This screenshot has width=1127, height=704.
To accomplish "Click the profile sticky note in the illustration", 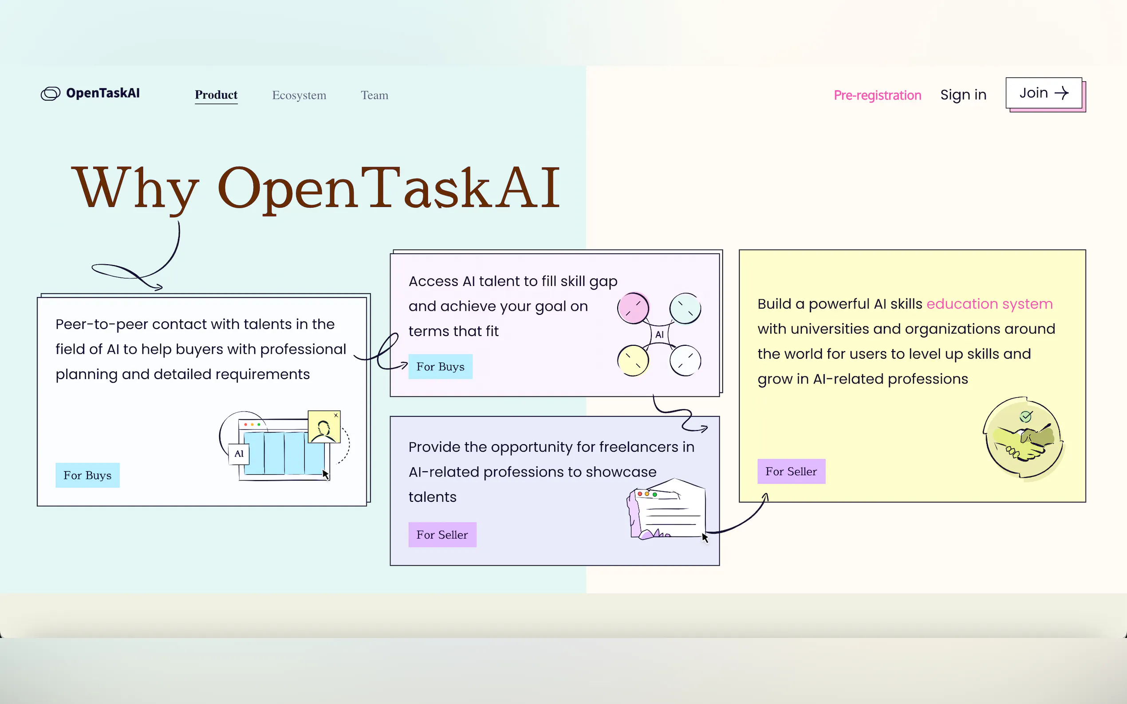I will pos(325,426).
